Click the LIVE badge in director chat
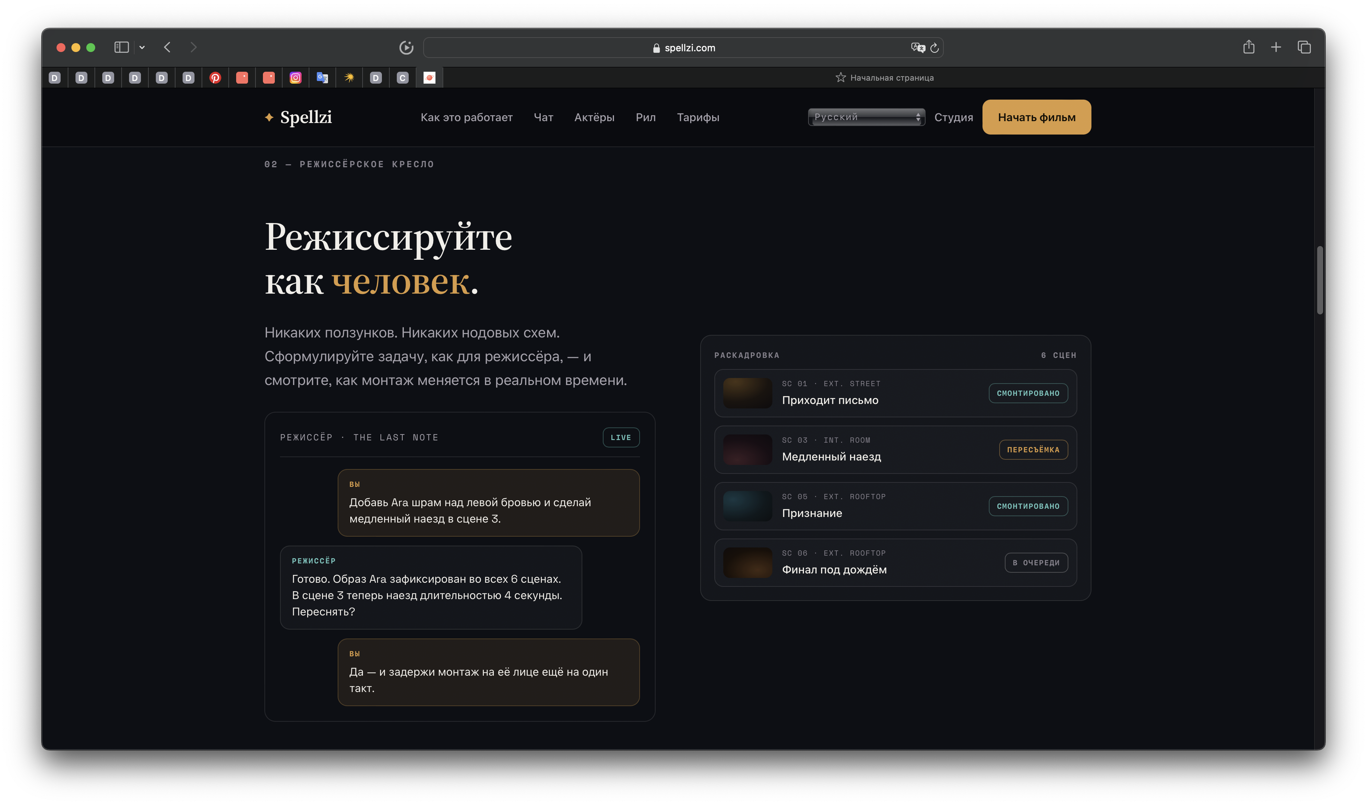Viewport: 1367px width, 805px height. point(621,437)
